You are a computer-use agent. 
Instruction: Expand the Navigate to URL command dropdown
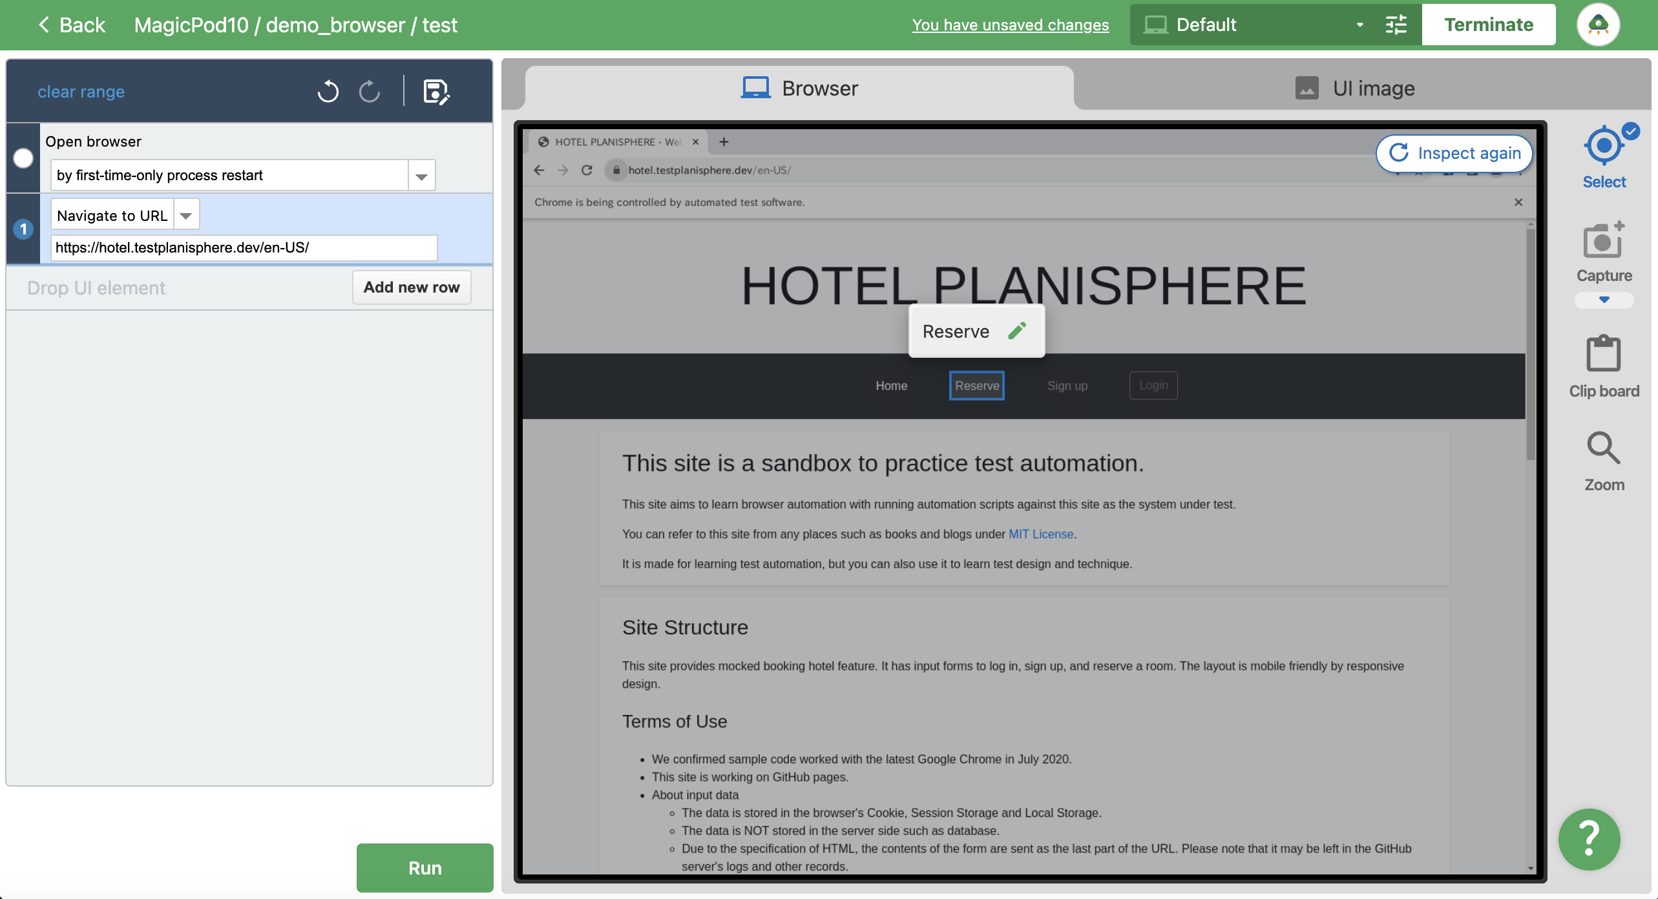pyautogui.click(x=186, y=215)
